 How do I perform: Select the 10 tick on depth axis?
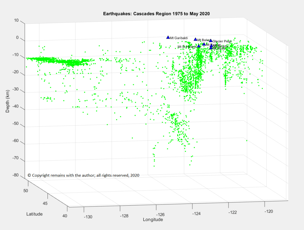pyautogui.click(x=16, y=21)
